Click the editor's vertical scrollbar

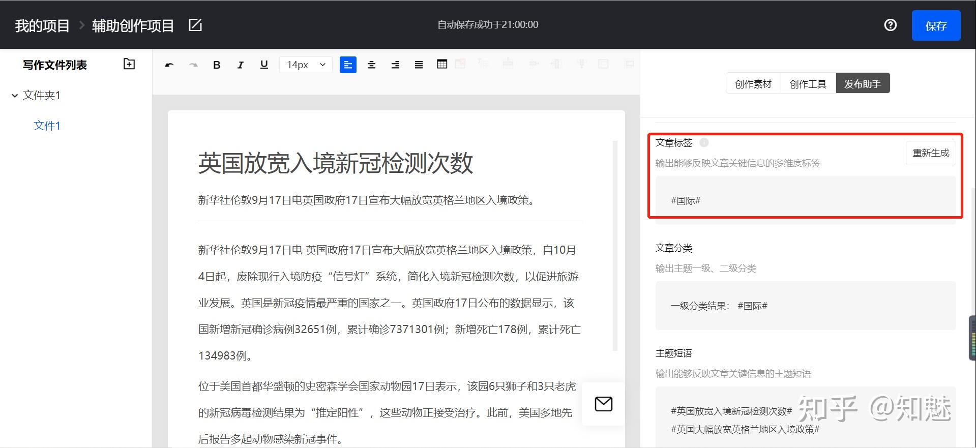[x=615, y=246]
